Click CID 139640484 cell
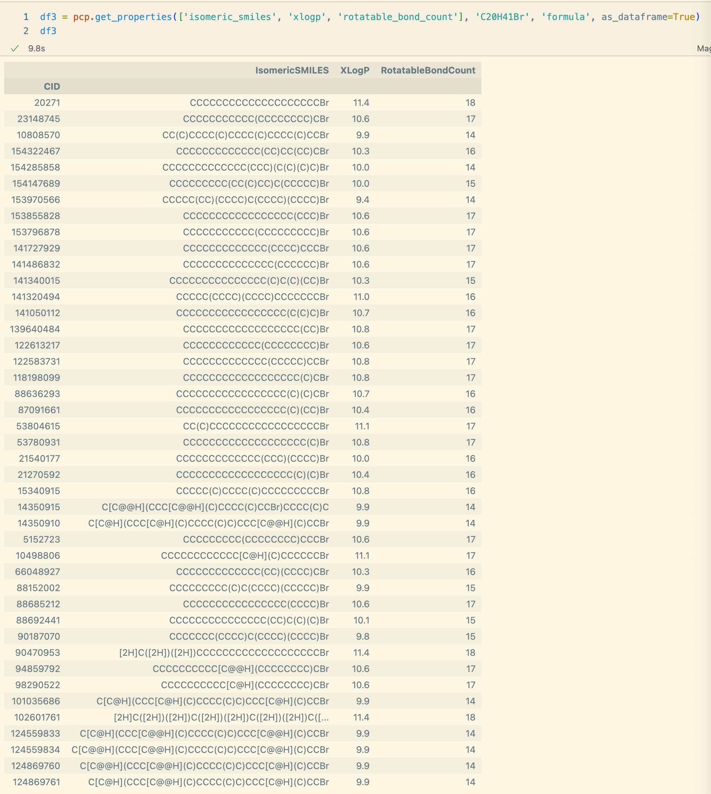Screen dimensions: 711x794 [x=35, y=329]
